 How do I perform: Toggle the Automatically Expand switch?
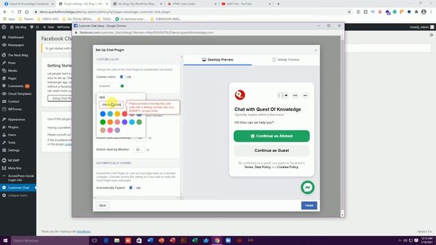(131, 188)
